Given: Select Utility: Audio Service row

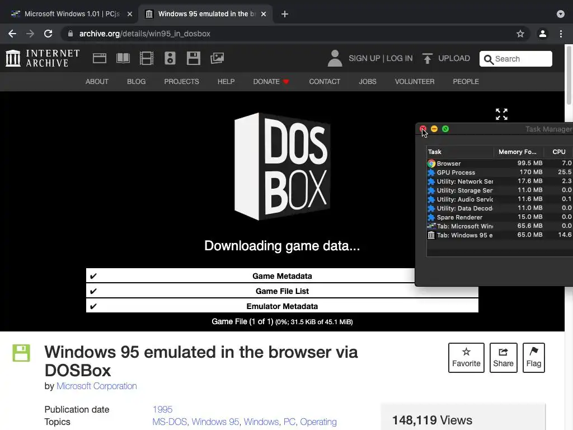Looking at the screenshot, I should coord(500,199).
